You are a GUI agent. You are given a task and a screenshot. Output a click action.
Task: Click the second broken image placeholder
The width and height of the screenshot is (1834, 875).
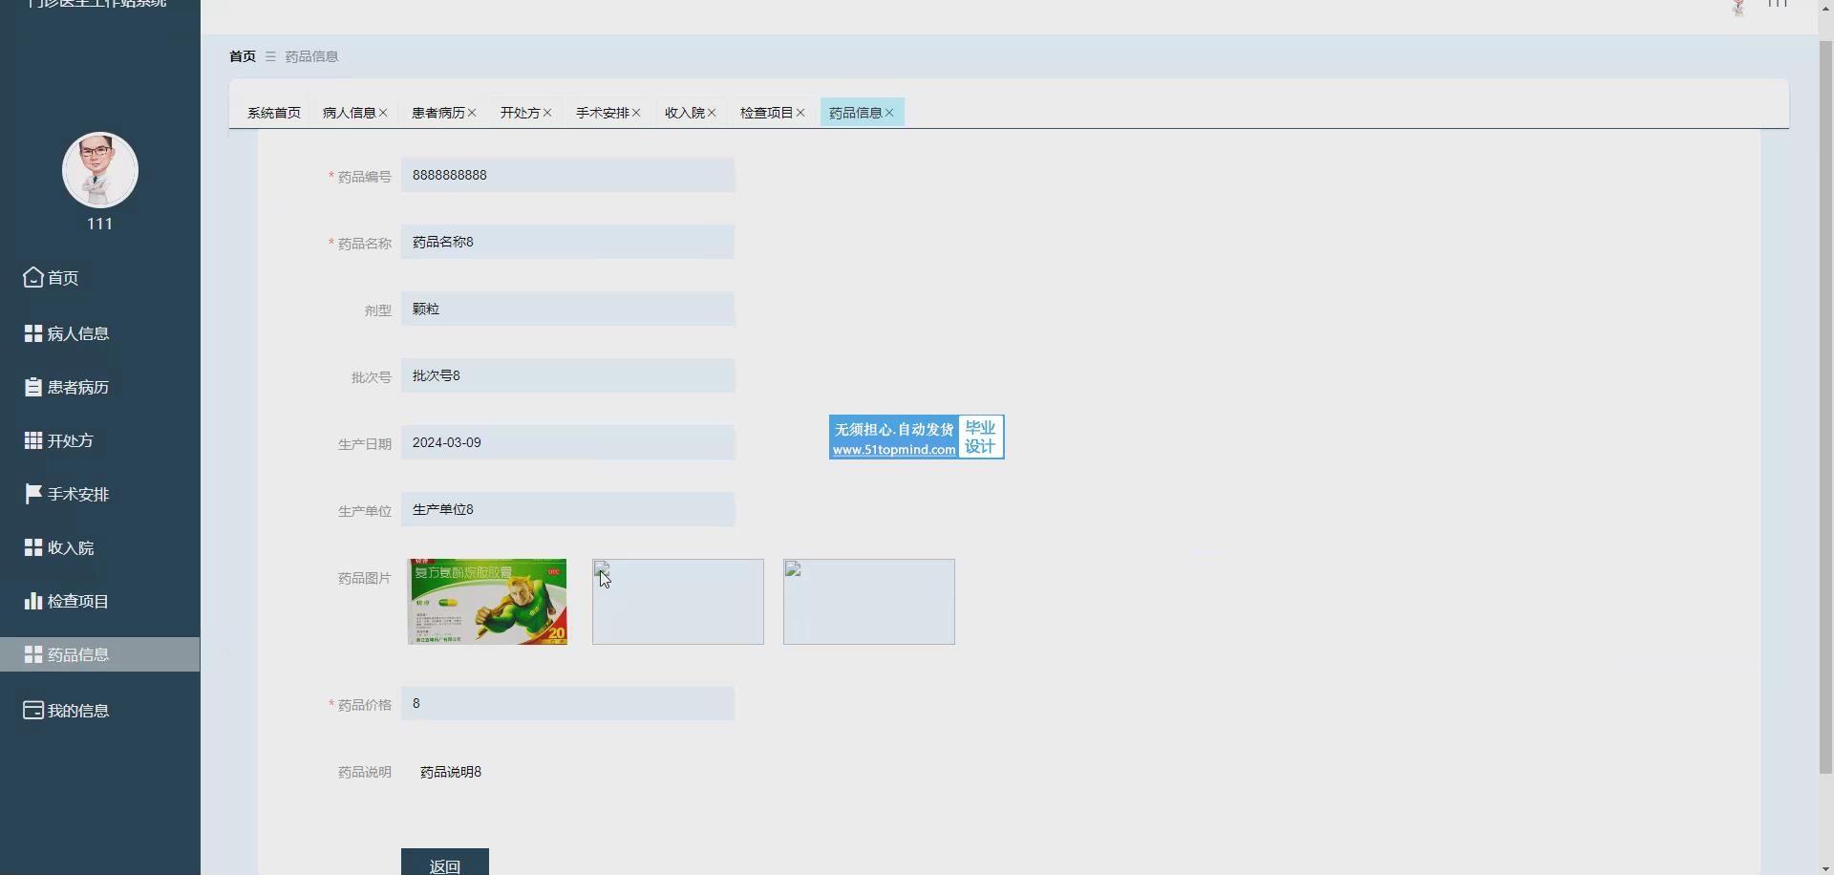pos(678,602)
